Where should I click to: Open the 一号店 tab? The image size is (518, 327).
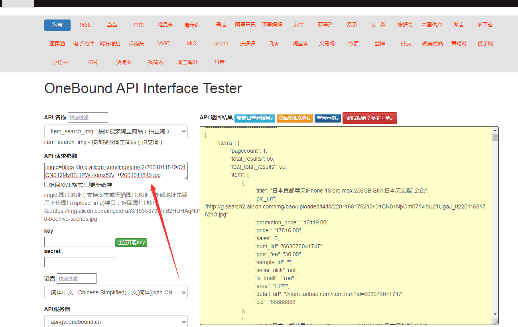coord(219,25)
